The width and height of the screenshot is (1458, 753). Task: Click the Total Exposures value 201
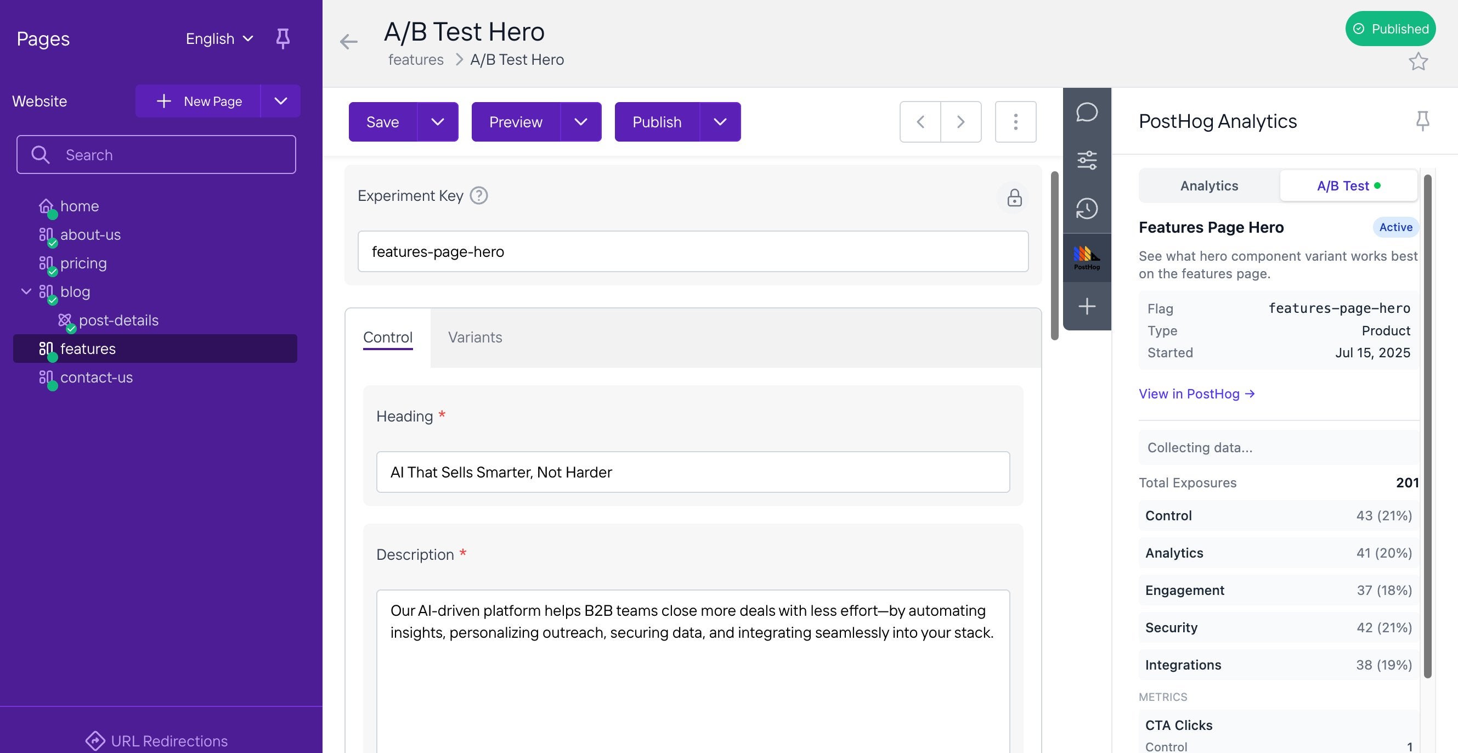click(x=1406, y=482)
